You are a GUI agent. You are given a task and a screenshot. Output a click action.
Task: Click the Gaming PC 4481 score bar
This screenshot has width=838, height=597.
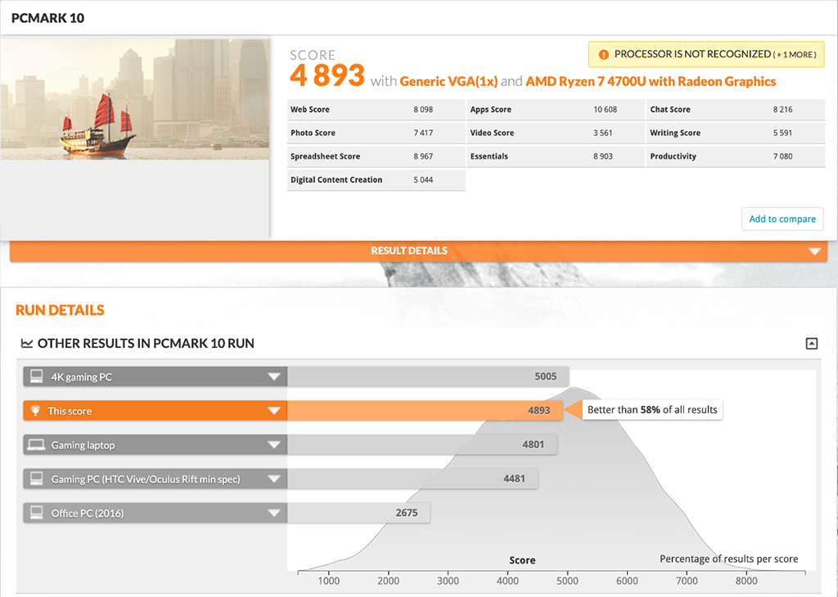pos(412,479)
